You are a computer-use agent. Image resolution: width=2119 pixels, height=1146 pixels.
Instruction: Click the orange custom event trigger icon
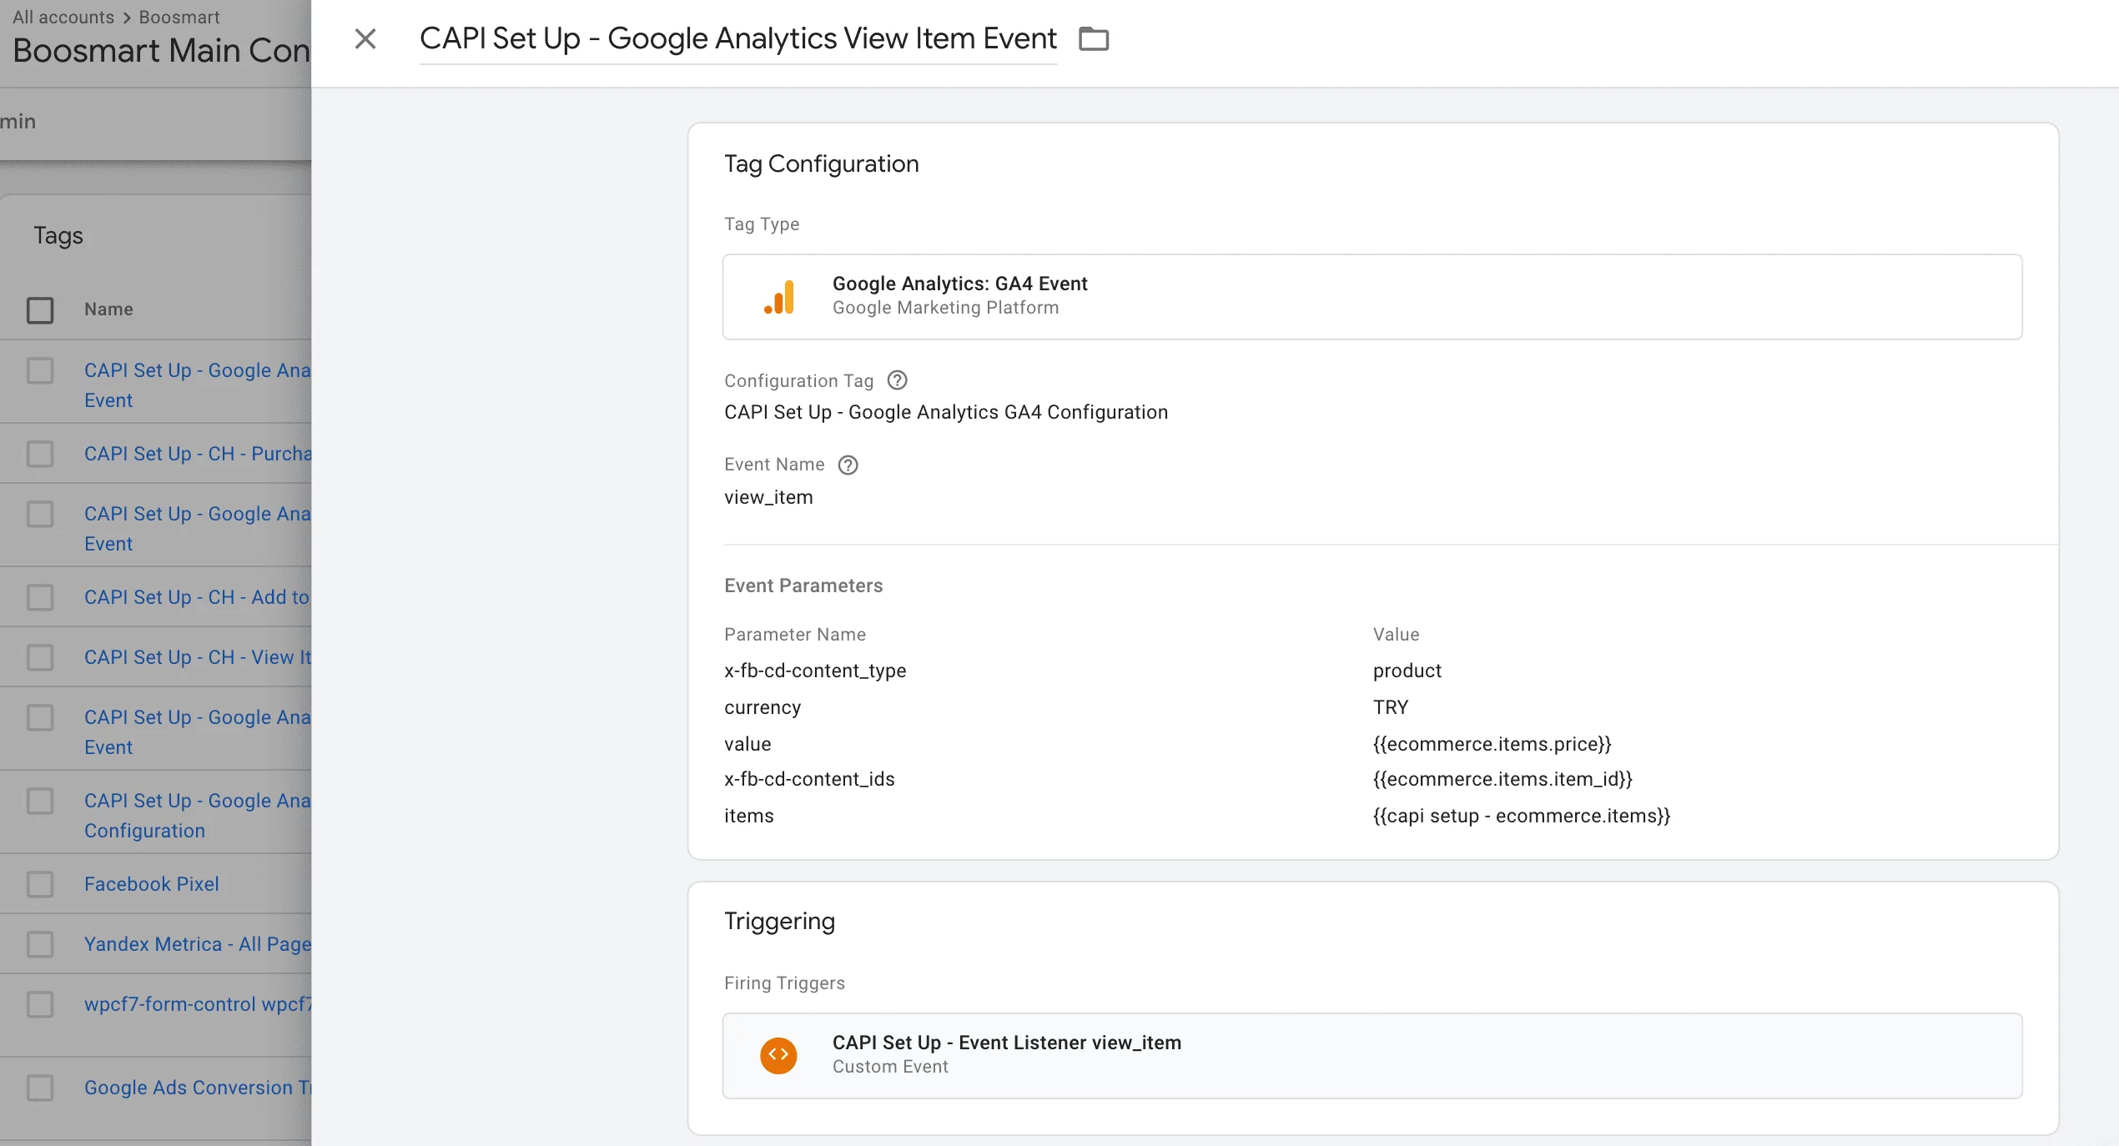(x=778, y=1055)
